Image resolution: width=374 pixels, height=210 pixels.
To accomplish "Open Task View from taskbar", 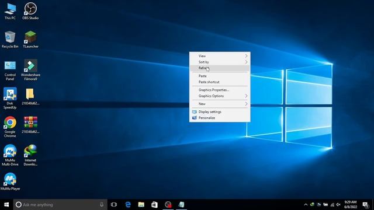I will pyautogui.click(x=114, y=205).
